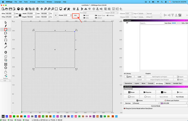Open the Normal text mode dropdown
Image resolution: width=188 pixels, height=121 pixels.
pyautogui.click(x=154, y=14)
